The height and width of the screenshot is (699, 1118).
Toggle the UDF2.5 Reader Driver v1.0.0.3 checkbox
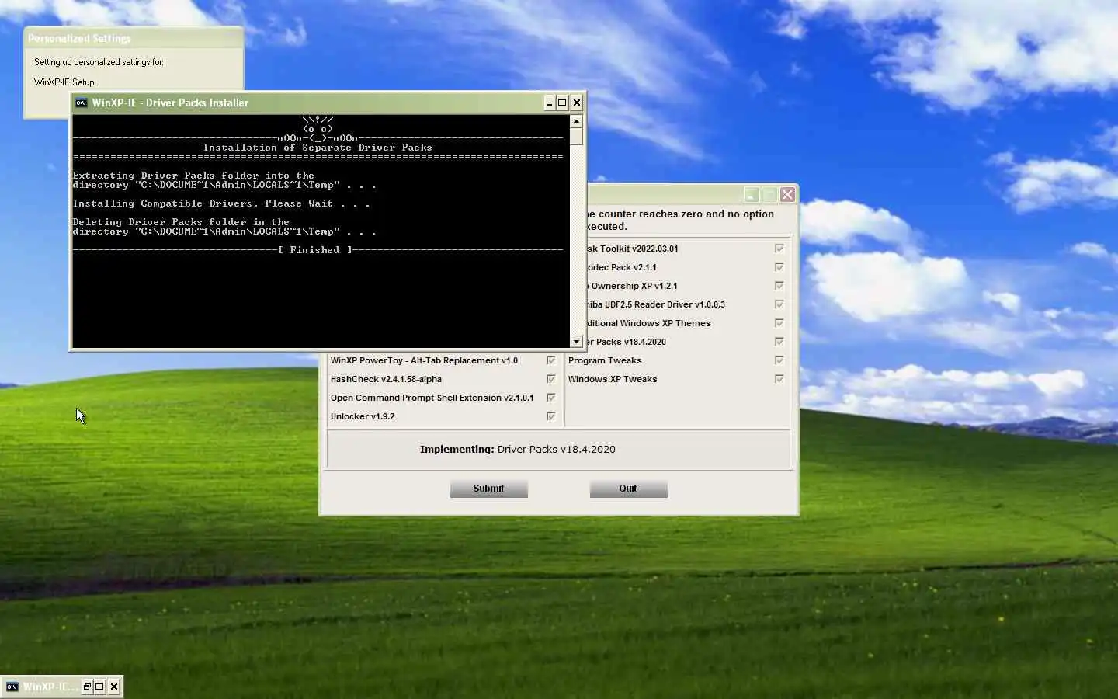(x=779, y=304)
